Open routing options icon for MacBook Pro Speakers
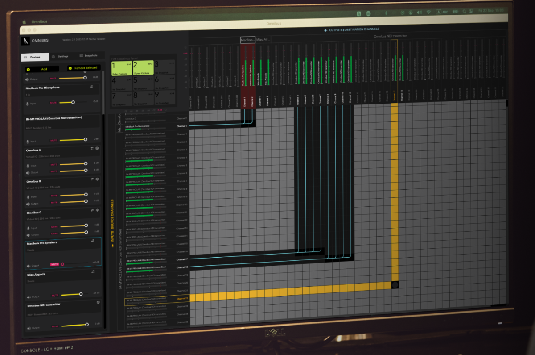Screen dimensions: 535x355 pos(93,241)
